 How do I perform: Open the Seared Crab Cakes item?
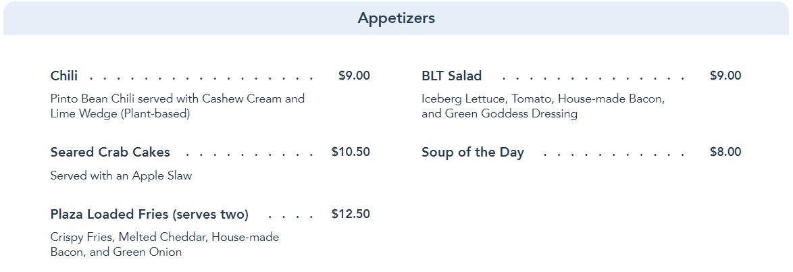[x=110, y=152]
